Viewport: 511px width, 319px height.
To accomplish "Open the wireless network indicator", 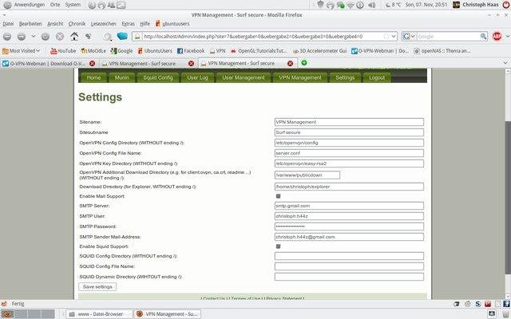I will (x=351, y=5).
